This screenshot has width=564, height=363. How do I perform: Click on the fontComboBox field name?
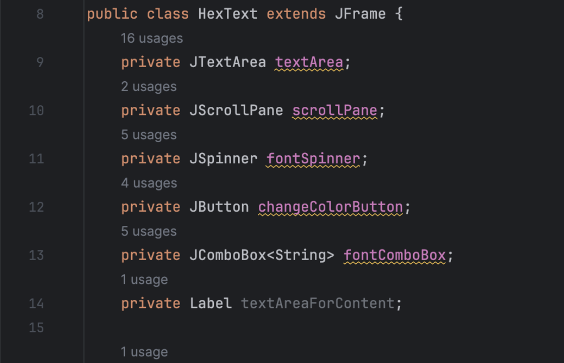pyautogui.click(x=394, y=255)
